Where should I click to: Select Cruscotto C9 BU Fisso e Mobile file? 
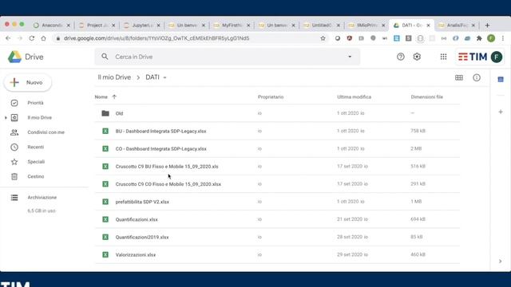tap(277, 167)
